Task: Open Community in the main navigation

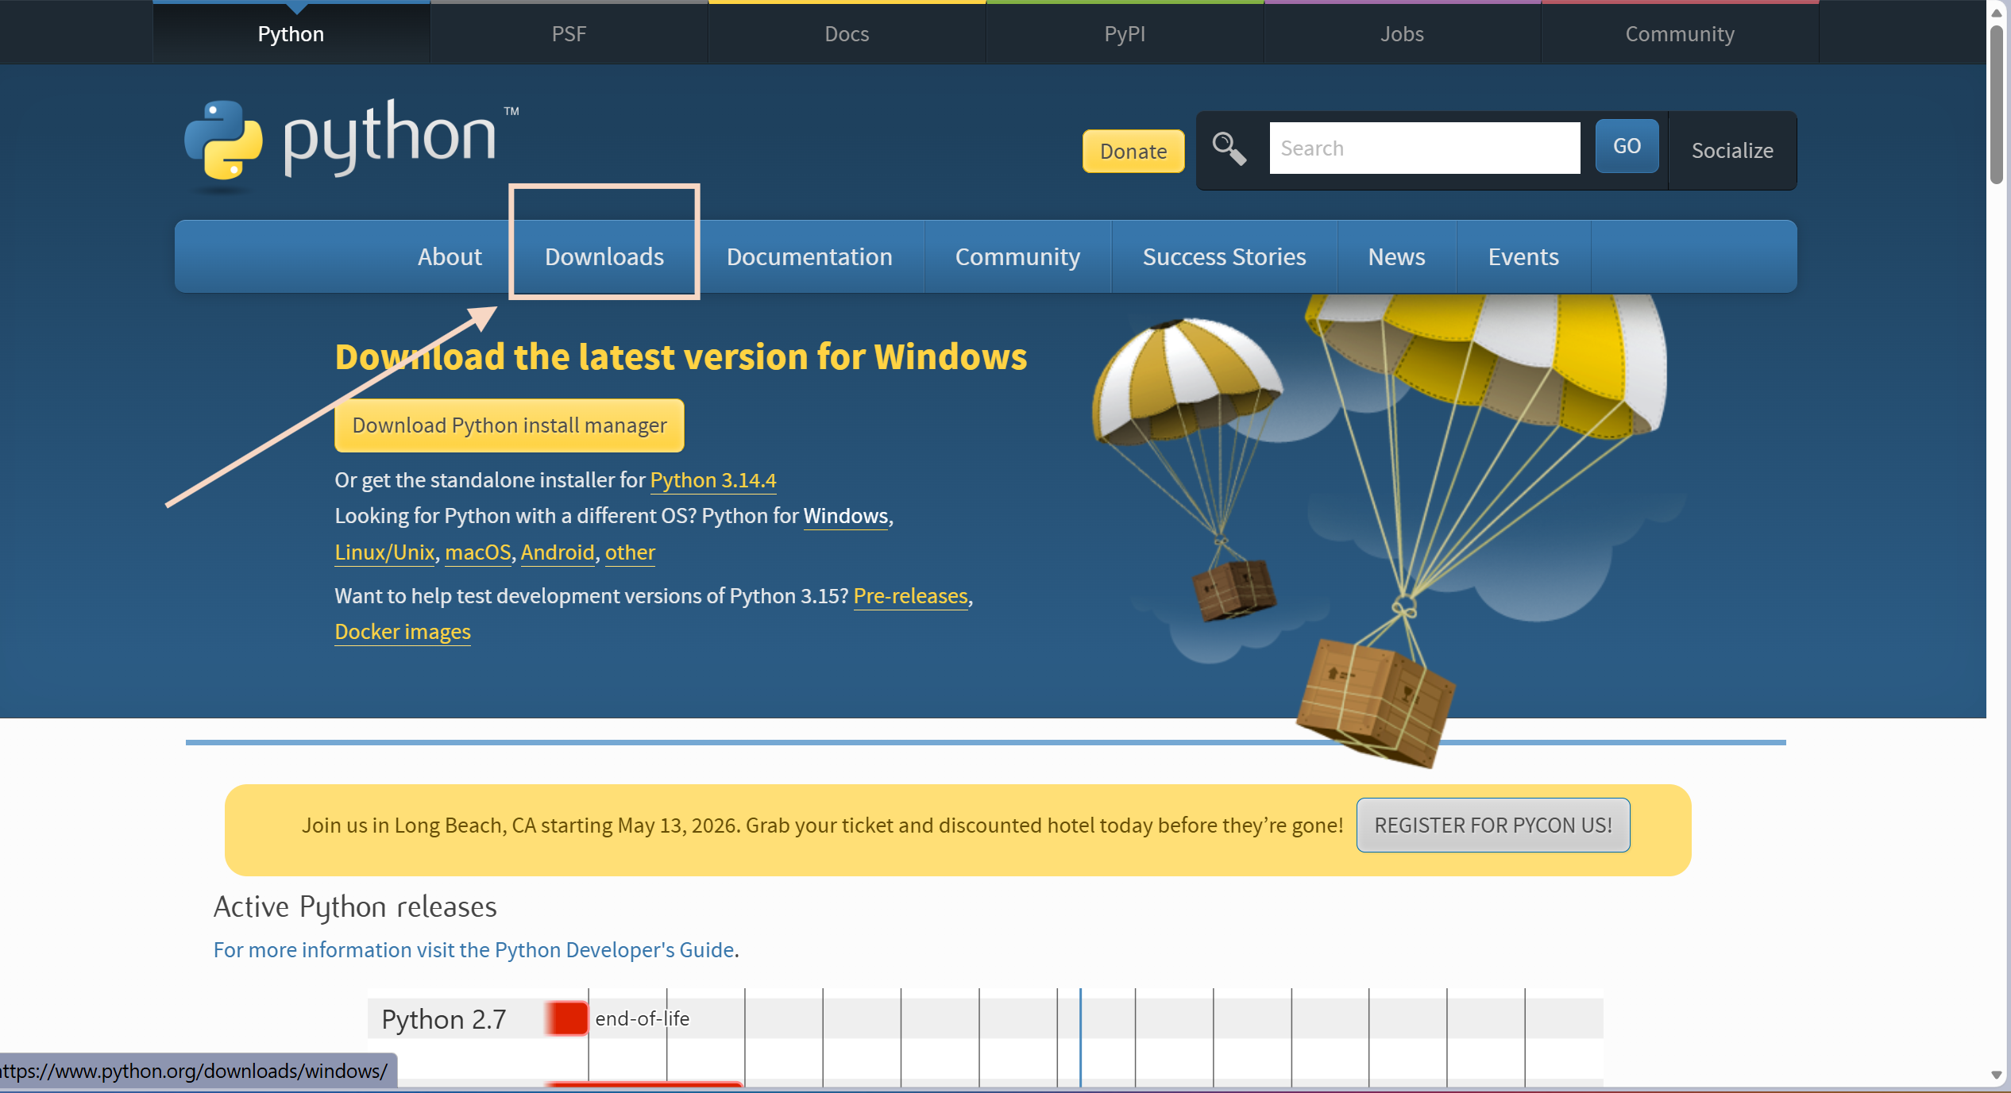Action: (x=1017, y=256)
